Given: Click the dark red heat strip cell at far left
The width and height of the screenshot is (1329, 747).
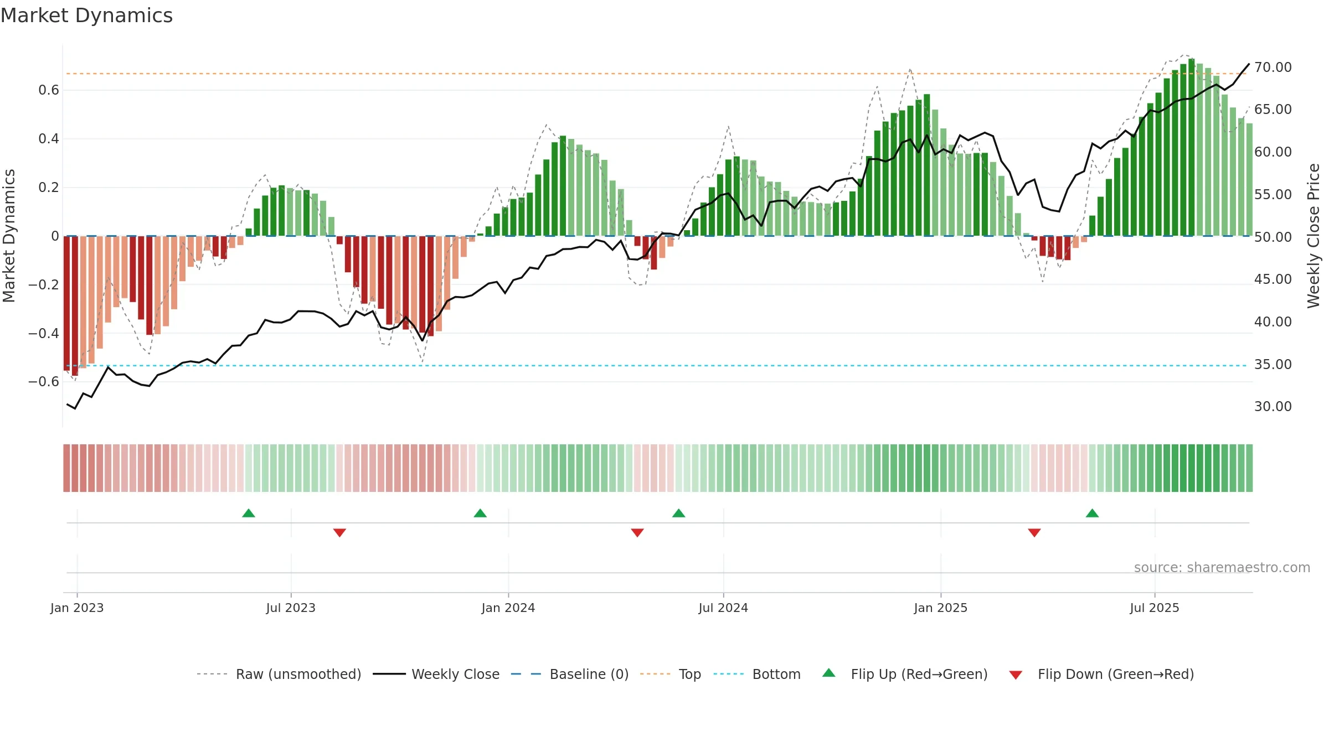Looking at the screenshot, I should (x=66, y=468).
